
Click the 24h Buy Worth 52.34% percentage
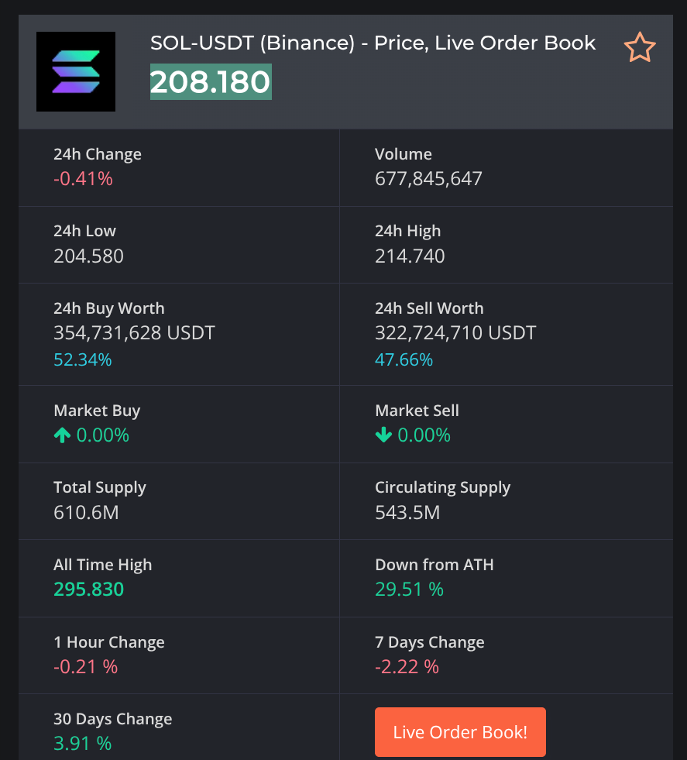click(83, 359)
